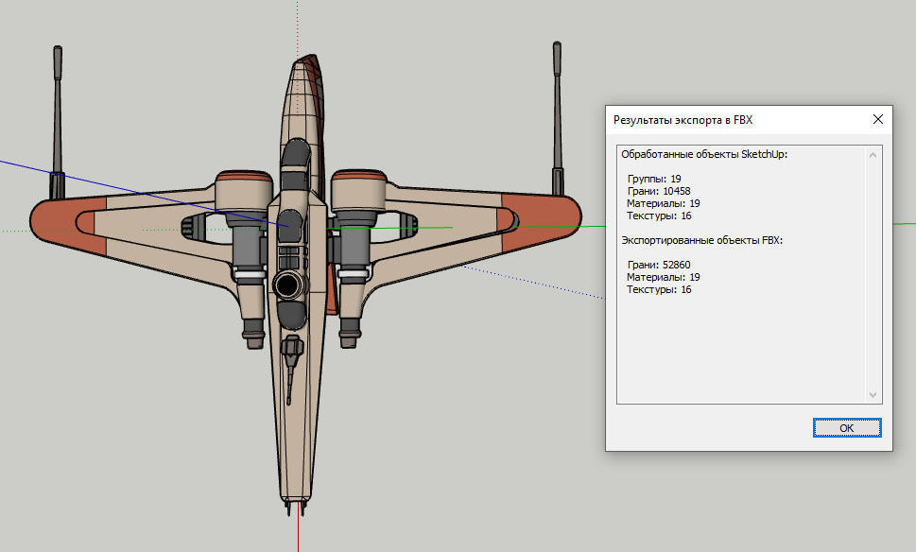
Task: Click the dialog title 'Результаты экспорта в FBX'
Action: [683, 120]
